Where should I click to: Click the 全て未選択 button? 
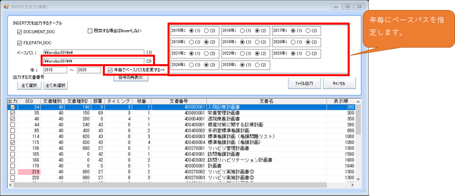(x=55, y=86)
